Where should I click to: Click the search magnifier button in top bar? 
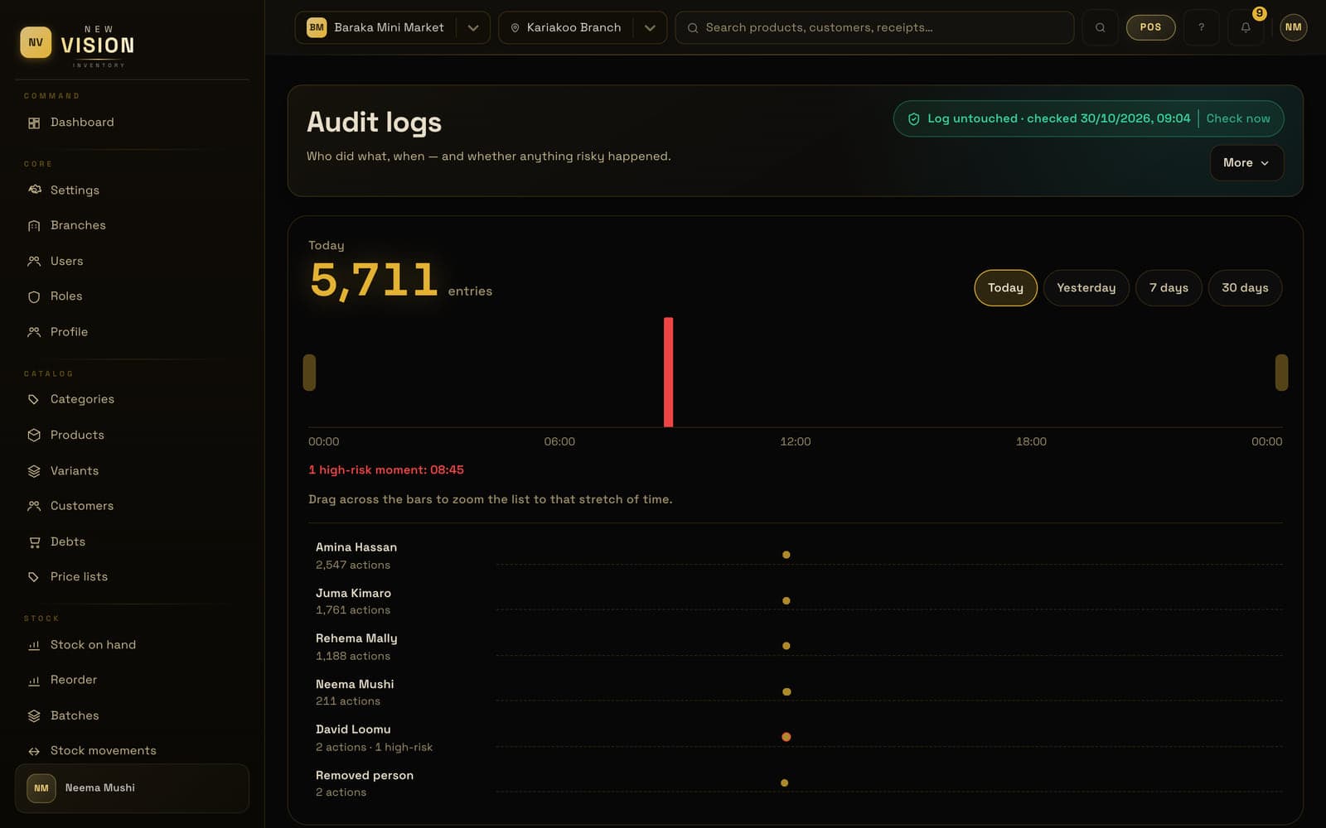tap(1100, 27)
